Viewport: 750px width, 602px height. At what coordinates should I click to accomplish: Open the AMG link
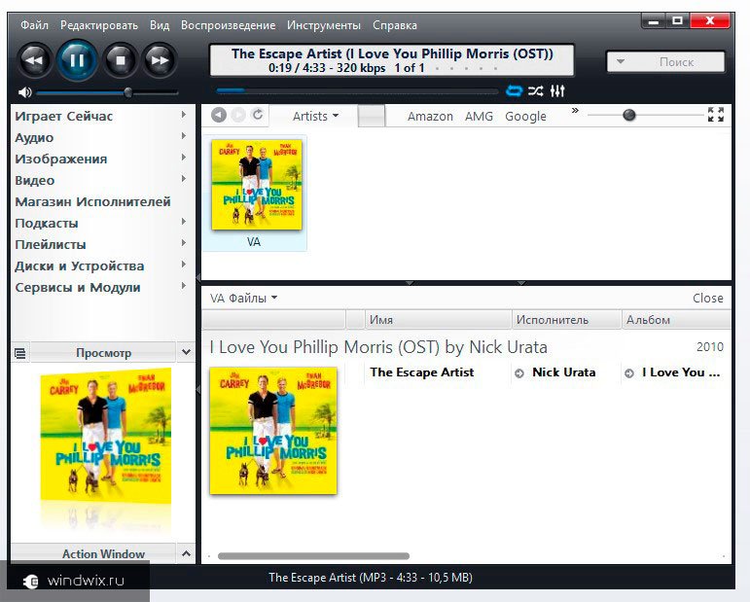click(x=479, y=116)
